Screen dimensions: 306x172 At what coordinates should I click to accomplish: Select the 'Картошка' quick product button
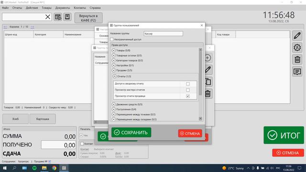click(x=43, y=119)
